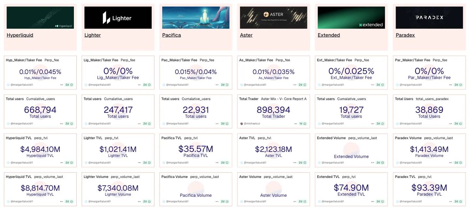
Task: Click the checkmark status icon on Aster TVL card
Action: point(304,162)
